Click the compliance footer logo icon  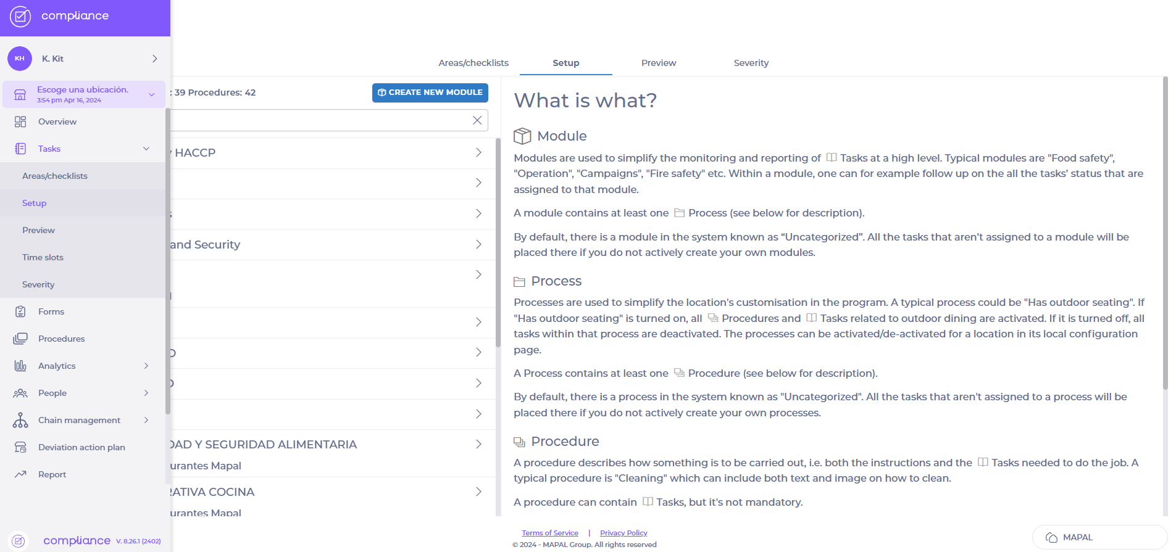(19, 541)
